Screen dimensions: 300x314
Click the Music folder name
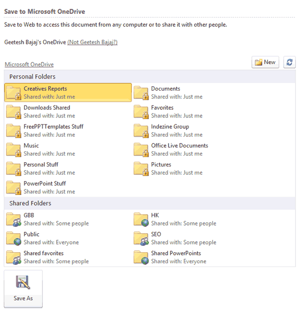point(31,146)
